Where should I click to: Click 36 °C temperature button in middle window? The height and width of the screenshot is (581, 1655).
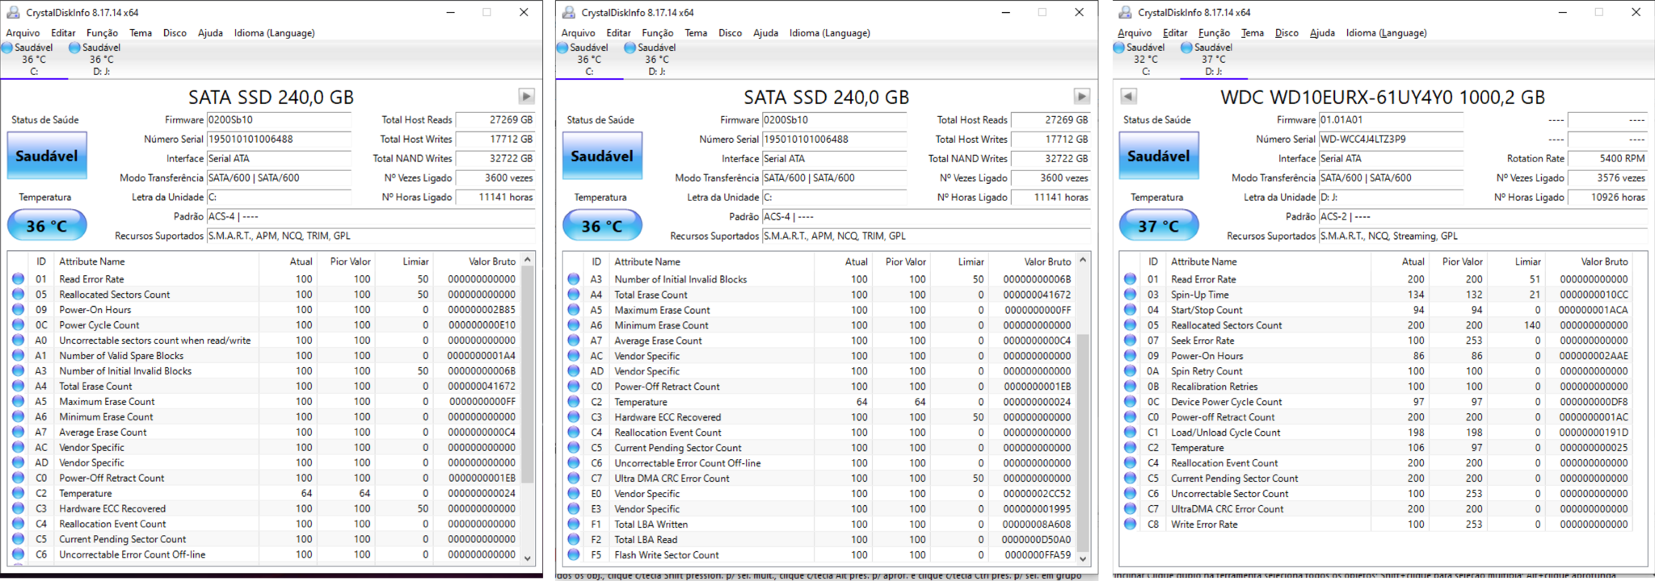point(602,225)
